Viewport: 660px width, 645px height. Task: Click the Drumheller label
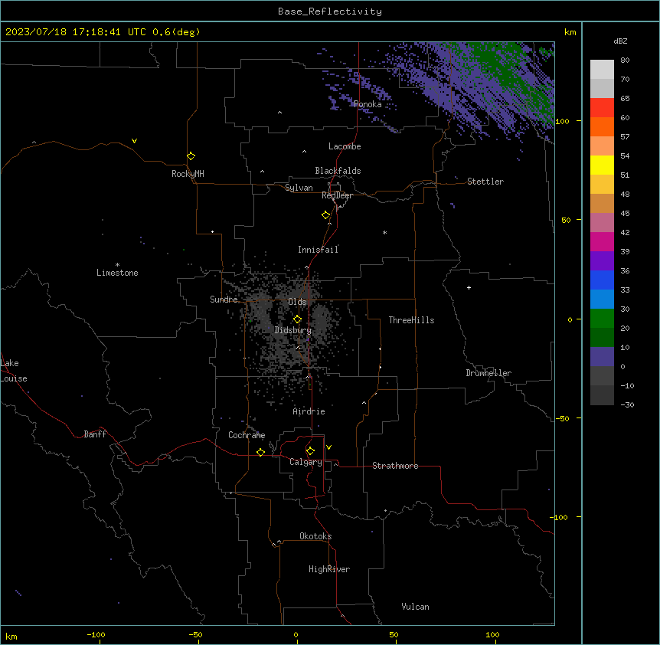(488, 373)
